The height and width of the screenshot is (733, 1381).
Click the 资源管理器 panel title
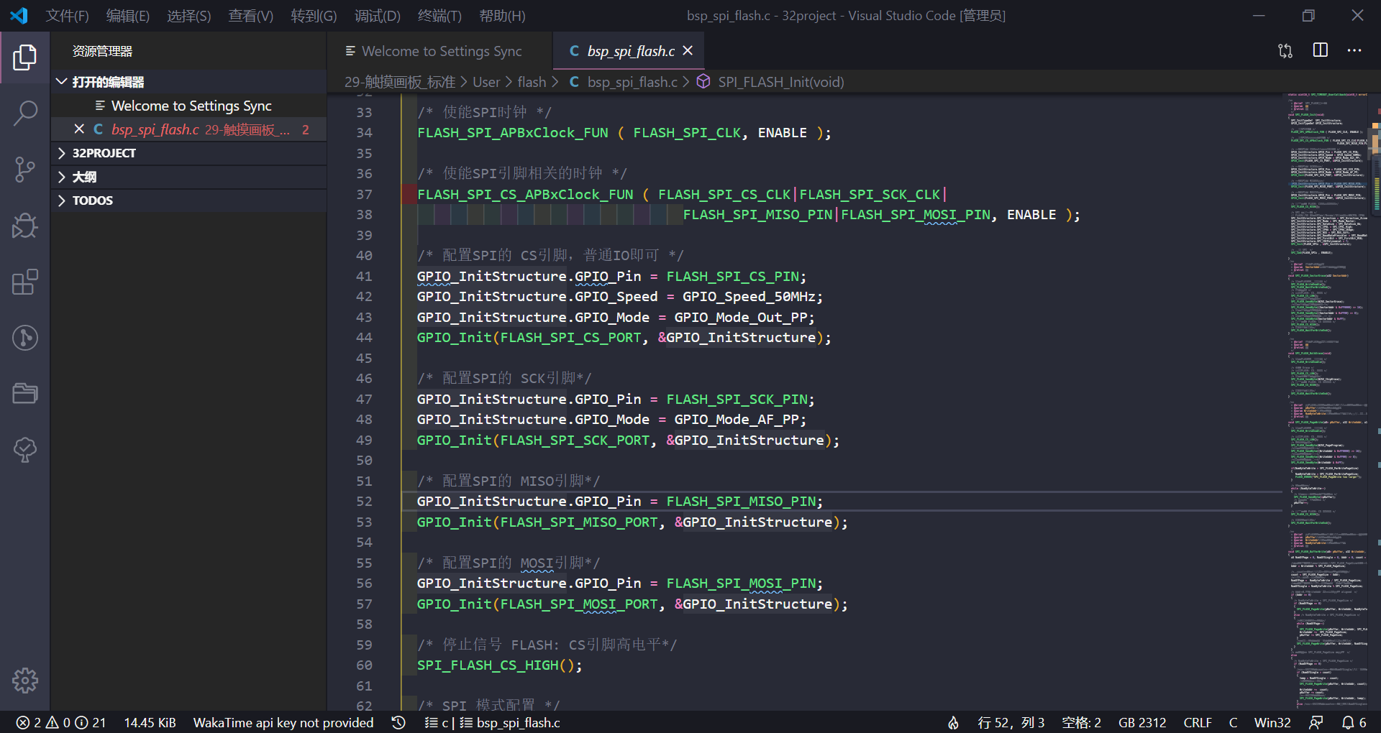[102, 51]
